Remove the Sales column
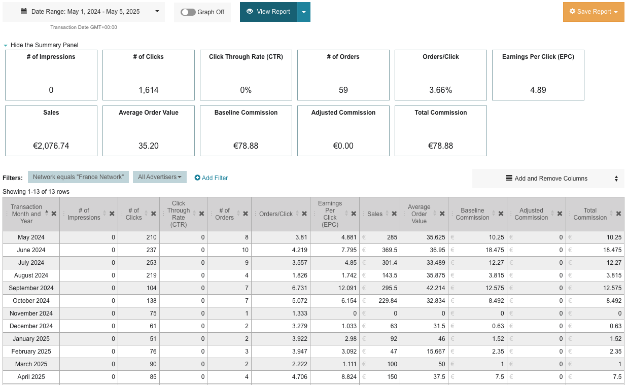Viewport: 627px width, 385px height. tap(394, 214)
